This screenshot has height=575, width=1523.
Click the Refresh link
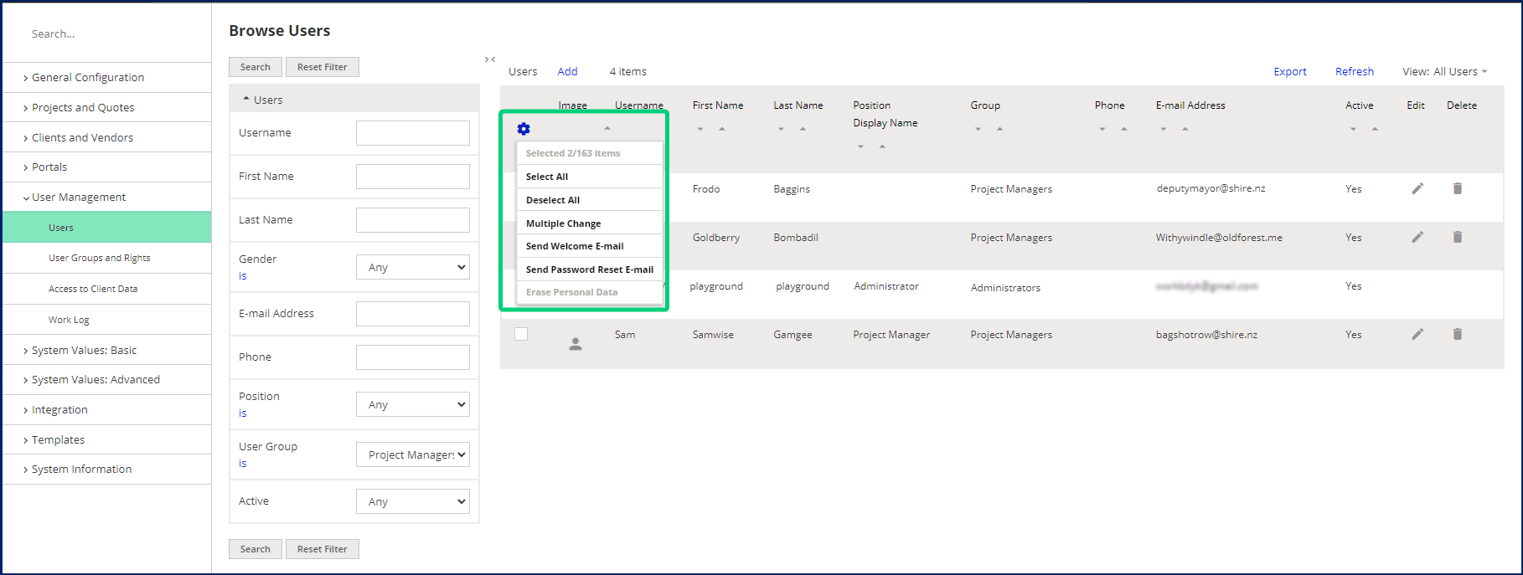click(x=1355, y=71)
